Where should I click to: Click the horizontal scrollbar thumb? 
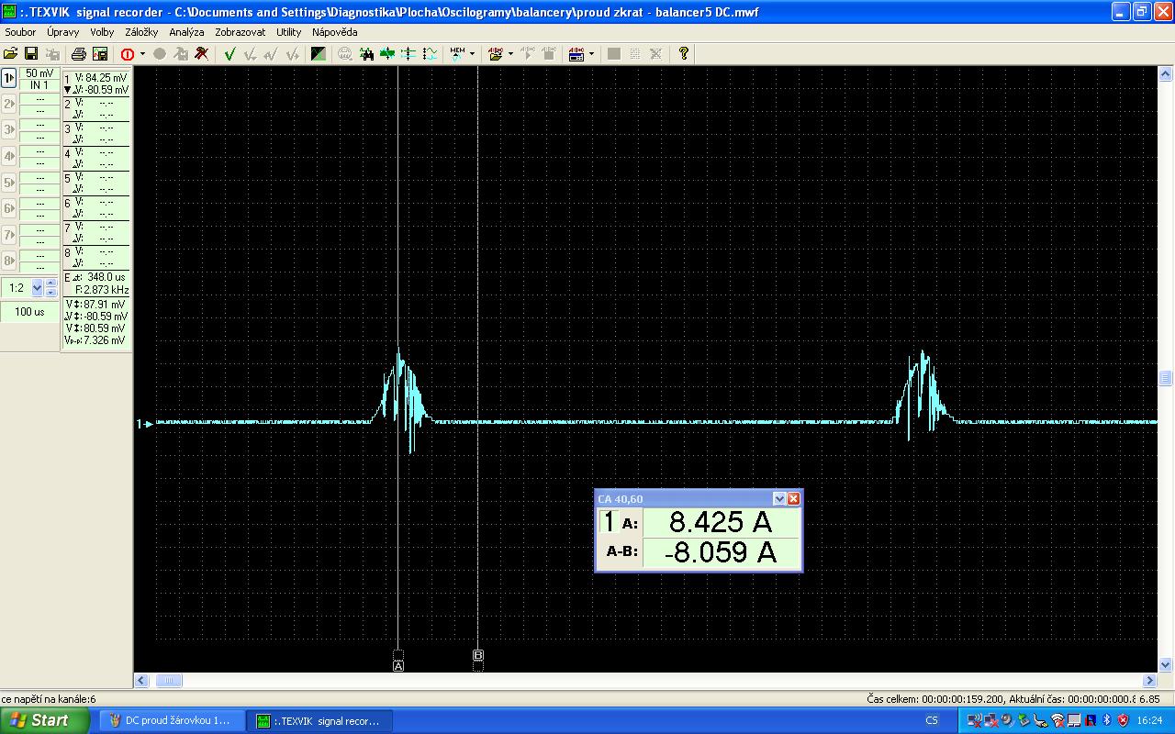[x=168, y=681]
